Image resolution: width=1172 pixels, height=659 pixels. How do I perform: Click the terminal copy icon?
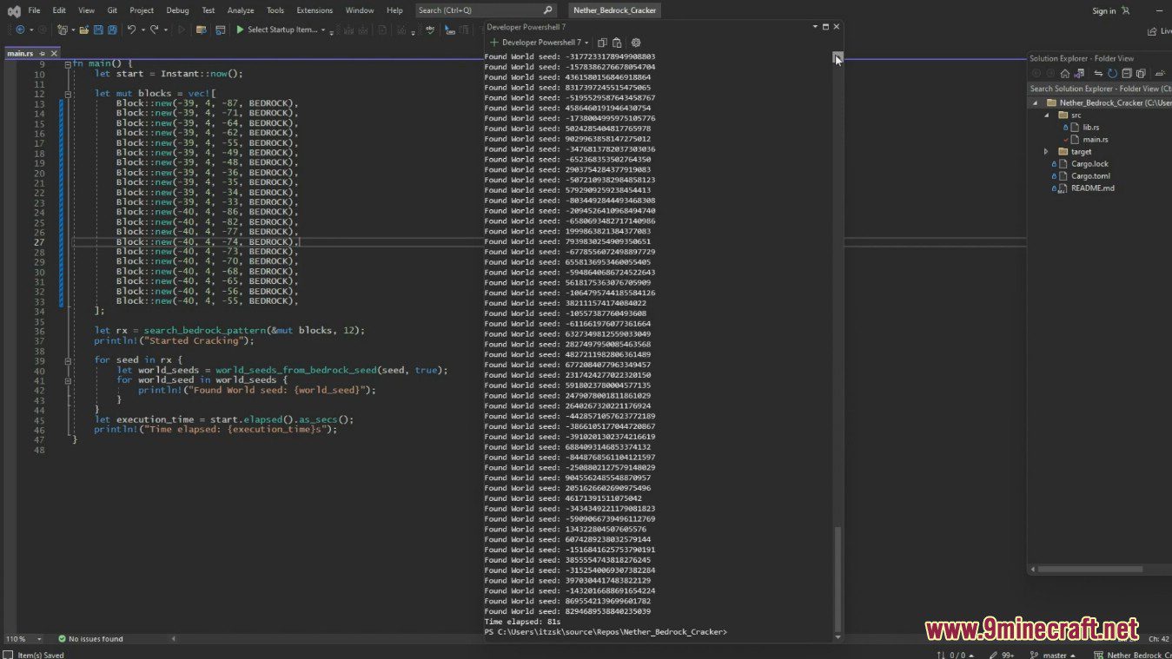603,43
